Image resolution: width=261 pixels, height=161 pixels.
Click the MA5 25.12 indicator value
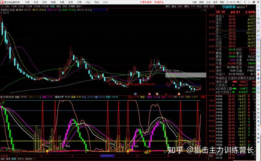[x=25, y=10]
